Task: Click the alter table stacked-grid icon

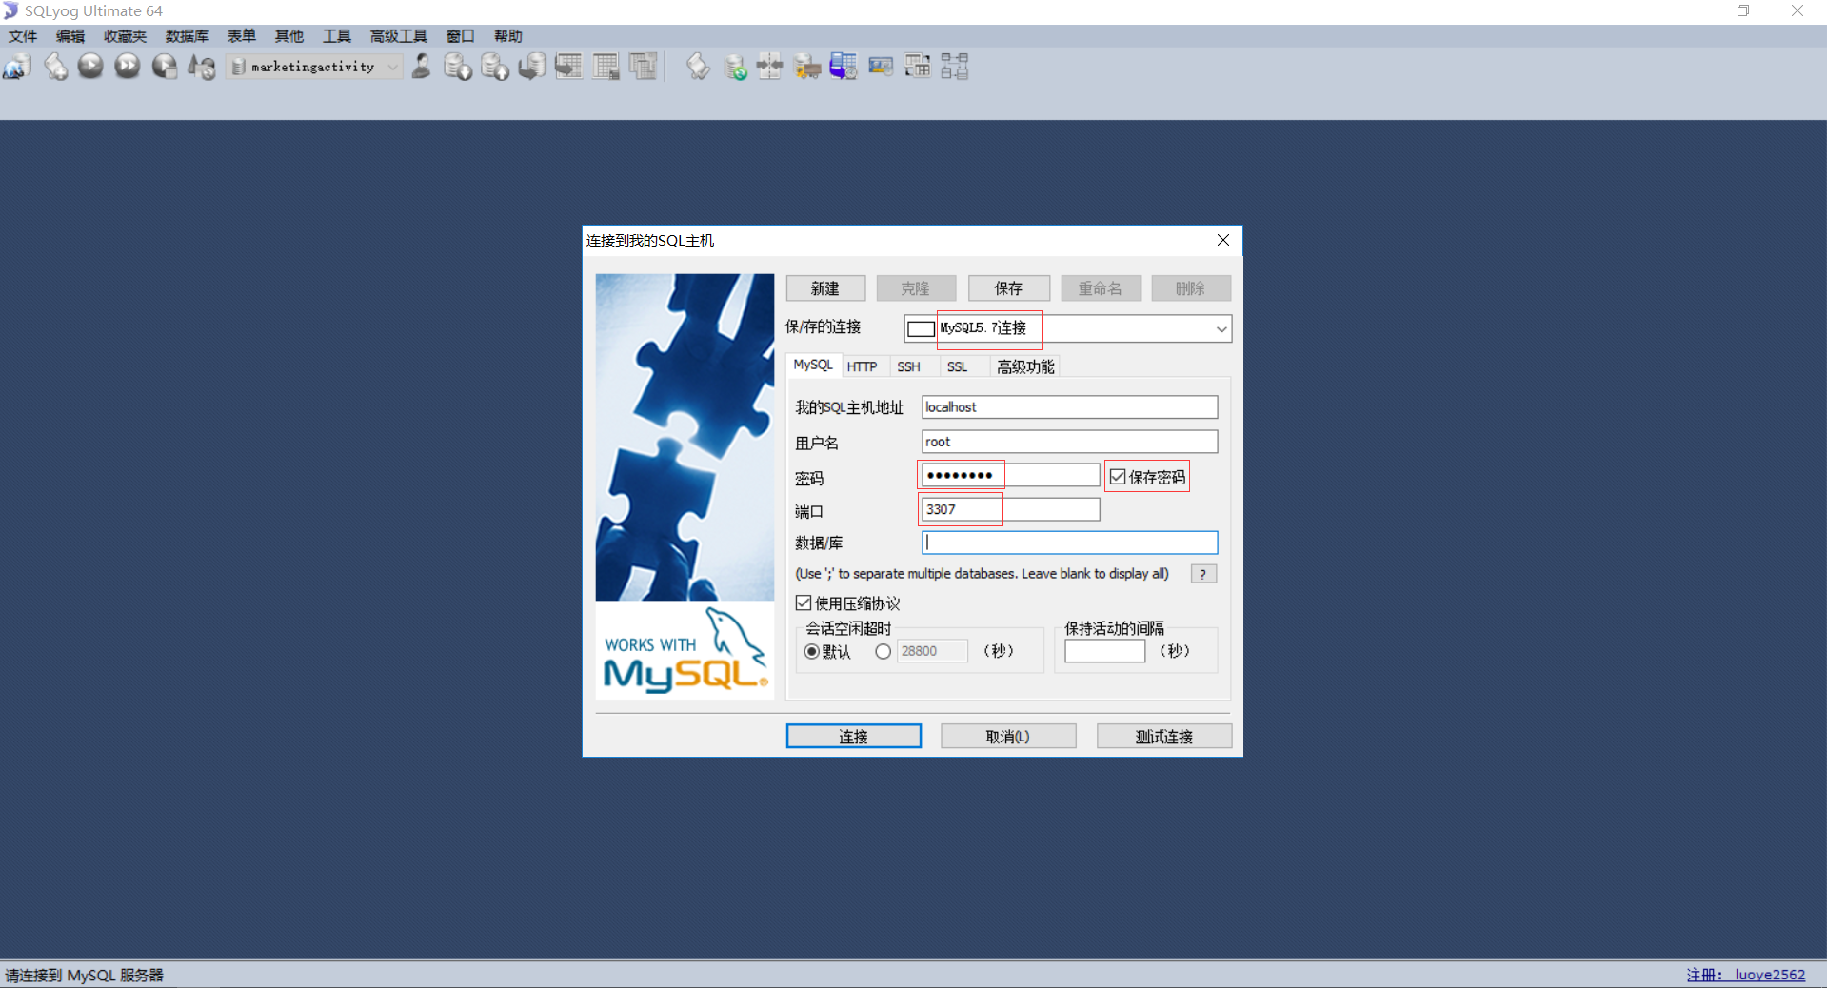Action: [x=644, y=67]
